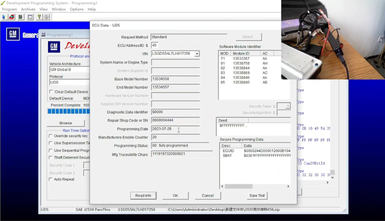Viewport: 385px width, 221px height.
Task: Click the Select... button
Action: point(249,37)
